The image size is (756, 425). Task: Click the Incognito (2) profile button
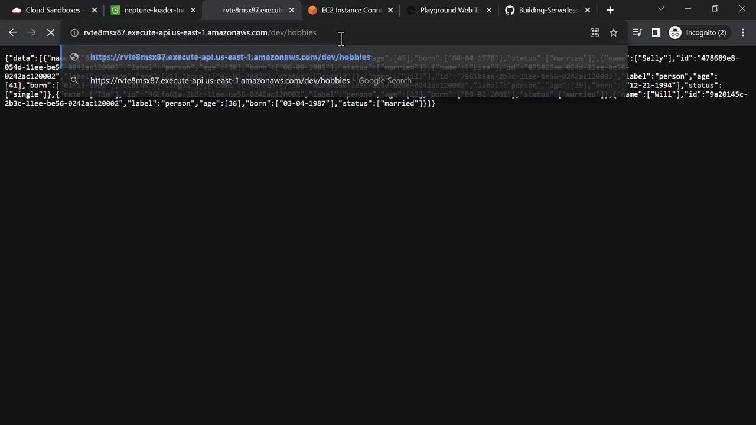[698, 32]
